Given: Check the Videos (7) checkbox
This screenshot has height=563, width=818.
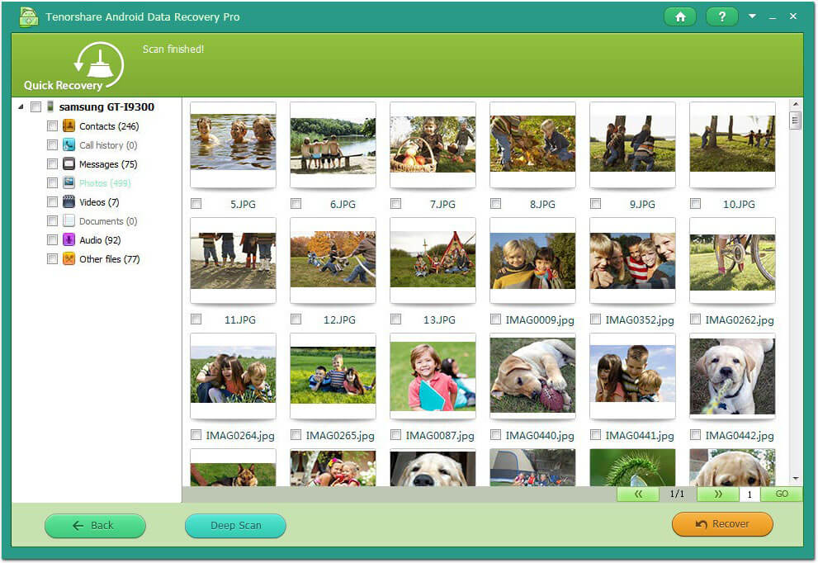Looking at the screenshot, I should click(52, 201).
